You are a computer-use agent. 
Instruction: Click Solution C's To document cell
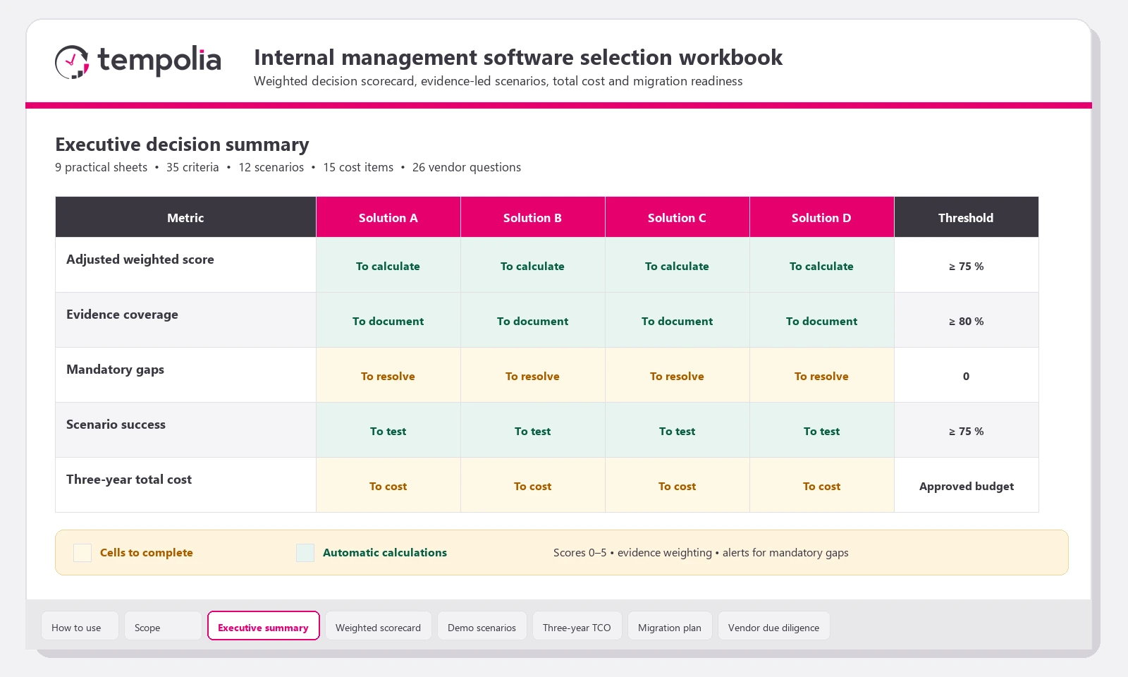click(x=678, y=320)
